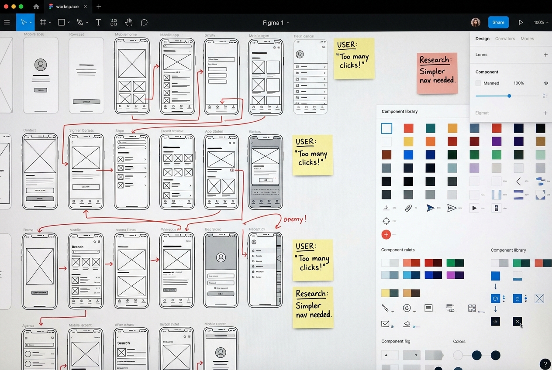552x370 pixels.
Task: Pick the lavender swatch in Component library grid
Action: point(474,168)
